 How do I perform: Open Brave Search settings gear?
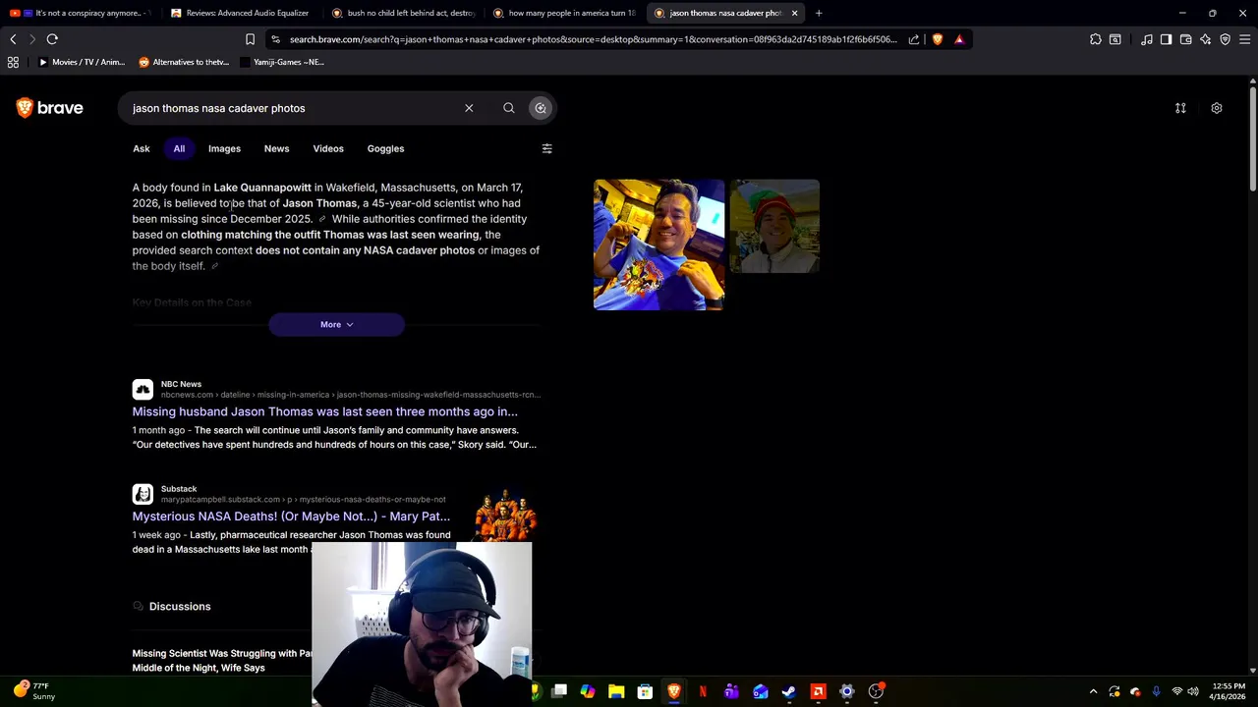coord(1217,108)
